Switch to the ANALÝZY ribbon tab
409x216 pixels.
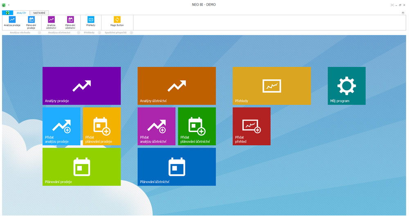click(x=21, y=13)
